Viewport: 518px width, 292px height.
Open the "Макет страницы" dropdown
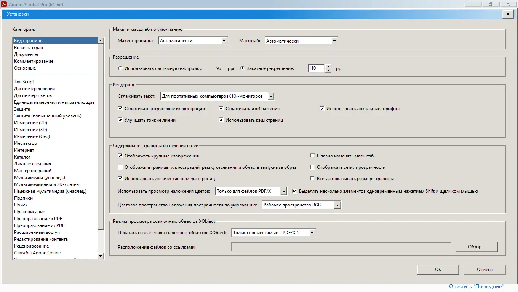224,40
